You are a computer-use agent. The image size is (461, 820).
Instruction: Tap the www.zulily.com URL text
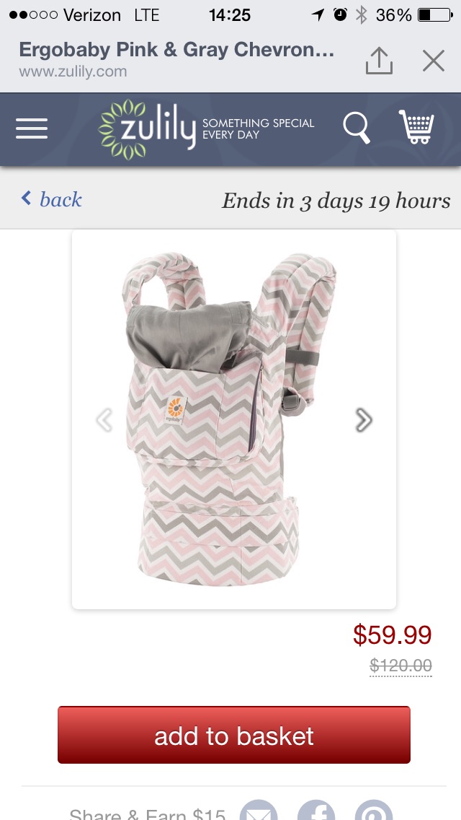pos(73,71)
